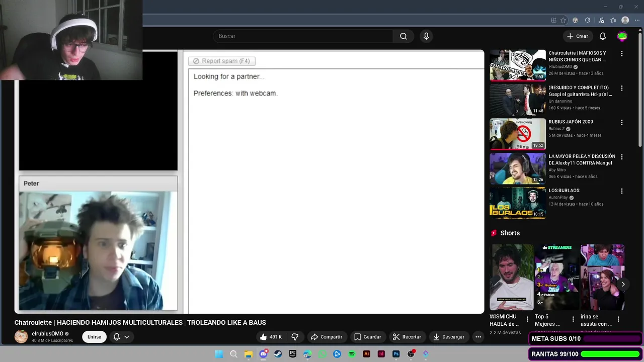Screen dimensions: 644x362
Task: Click Unirse to join channel
Action: pyautogui.click(x=94, y=337)
